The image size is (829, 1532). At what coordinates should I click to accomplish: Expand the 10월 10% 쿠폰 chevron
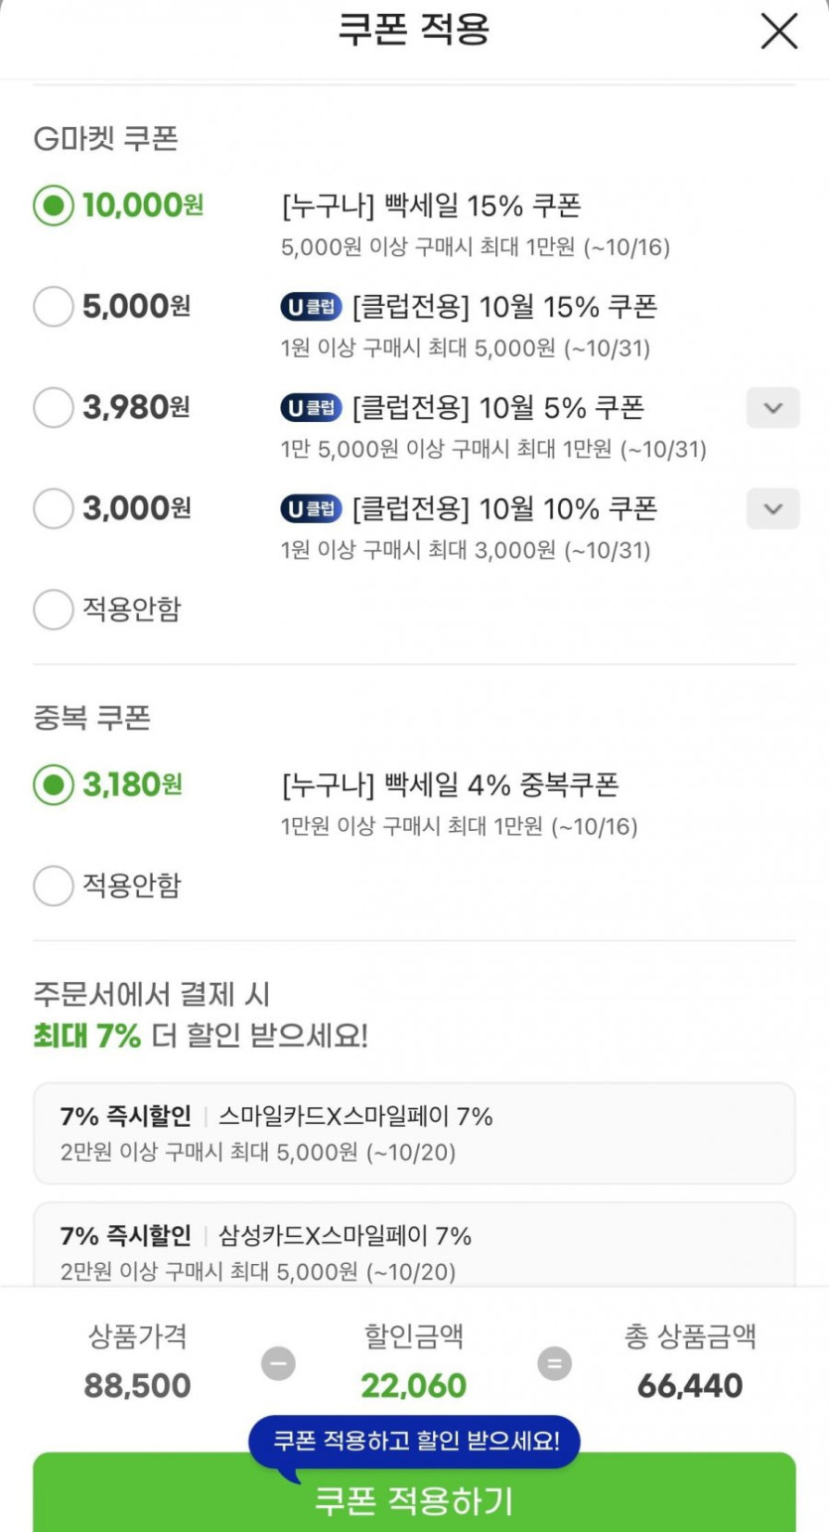tap(772, 509)
